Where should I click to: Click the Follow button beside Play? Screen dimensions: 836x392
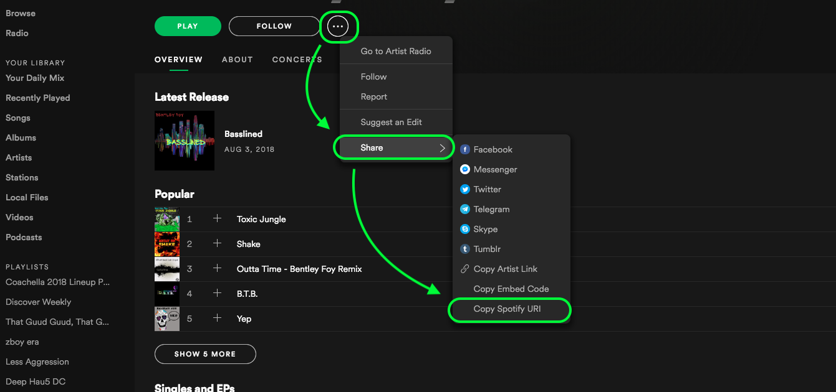point(274,26)
